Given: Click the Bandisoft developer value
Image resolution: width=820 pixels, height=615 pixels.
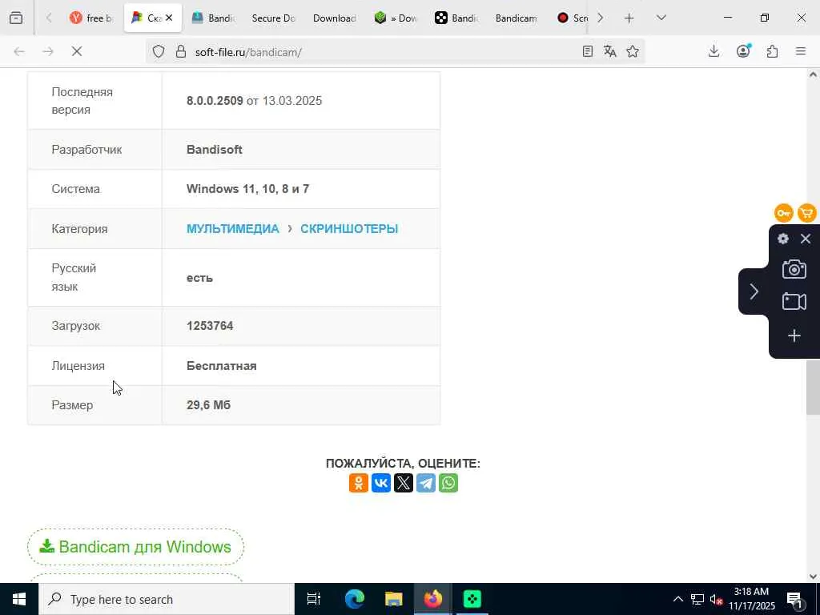Looking at the screenshot, I should [x=215, y=150].
